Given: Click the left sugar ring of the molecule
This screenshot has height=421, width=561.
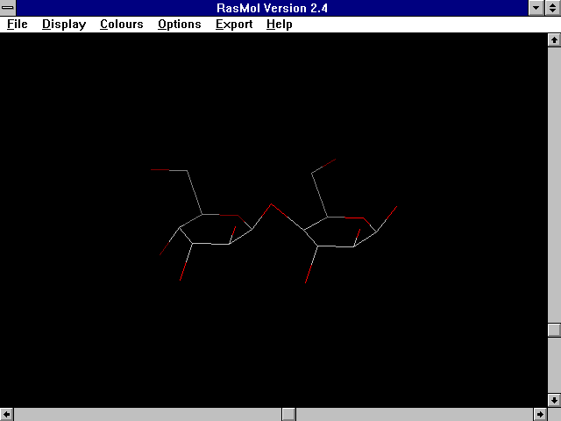Looking at the screenshot, I should point(216,229).
